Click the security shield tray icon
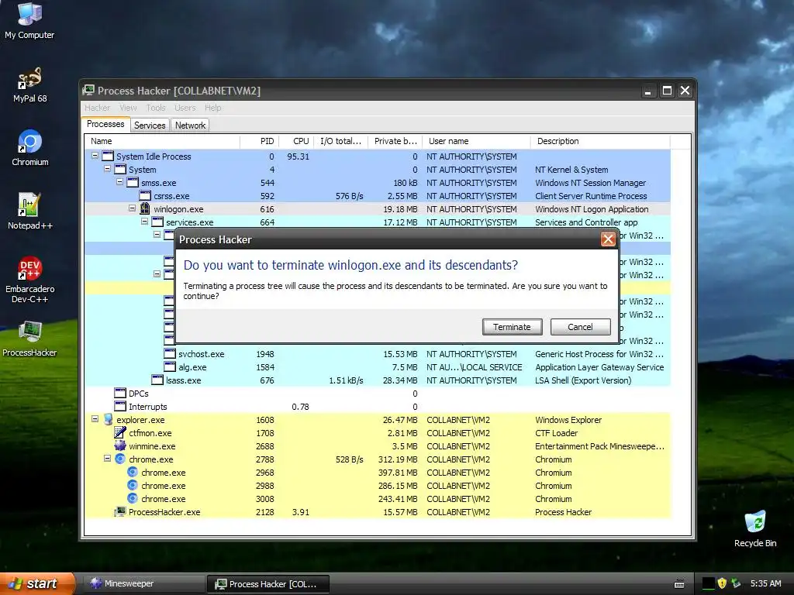Viewport: 794px width, 595px height. click(x=722, y=583)
